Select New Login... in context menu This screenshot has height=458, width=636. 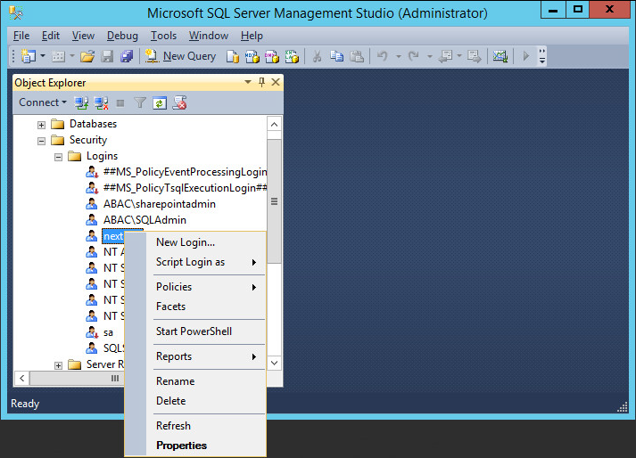coord(186,242)
